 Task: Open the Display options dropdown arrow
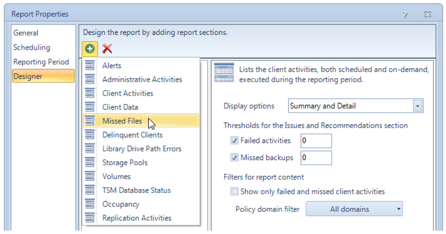[417, 106]
